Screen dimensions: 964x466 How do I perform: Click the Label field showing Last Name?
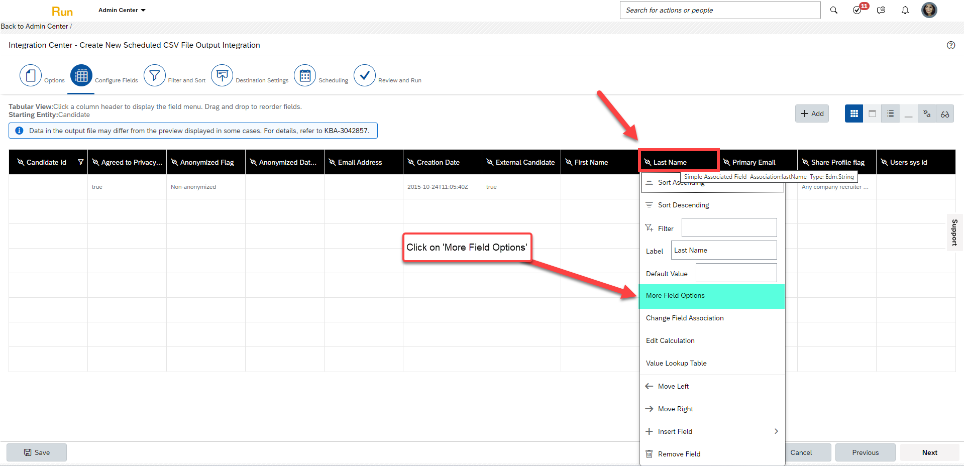point(724,250)
